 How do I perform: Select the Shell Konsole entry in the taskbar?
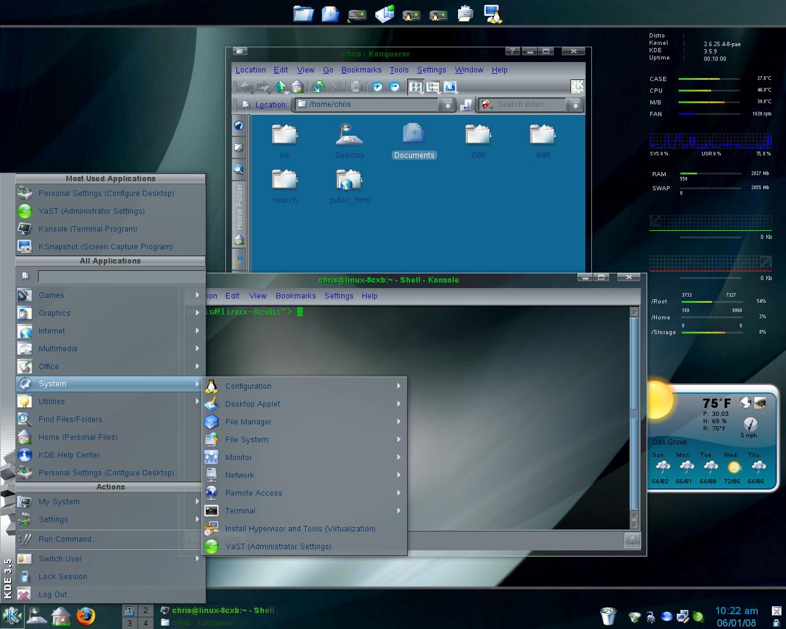(x=218, y=610)
